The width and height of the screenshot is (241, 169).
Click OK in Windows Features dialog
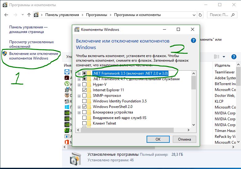click(x=158, y=139)
